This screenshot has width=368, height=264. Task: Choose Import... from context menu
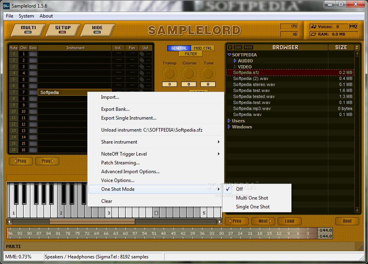pos(155,97)
